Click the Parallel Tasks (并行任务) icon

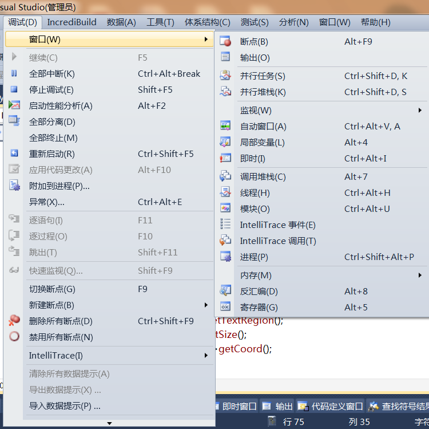tap(225, 76)
